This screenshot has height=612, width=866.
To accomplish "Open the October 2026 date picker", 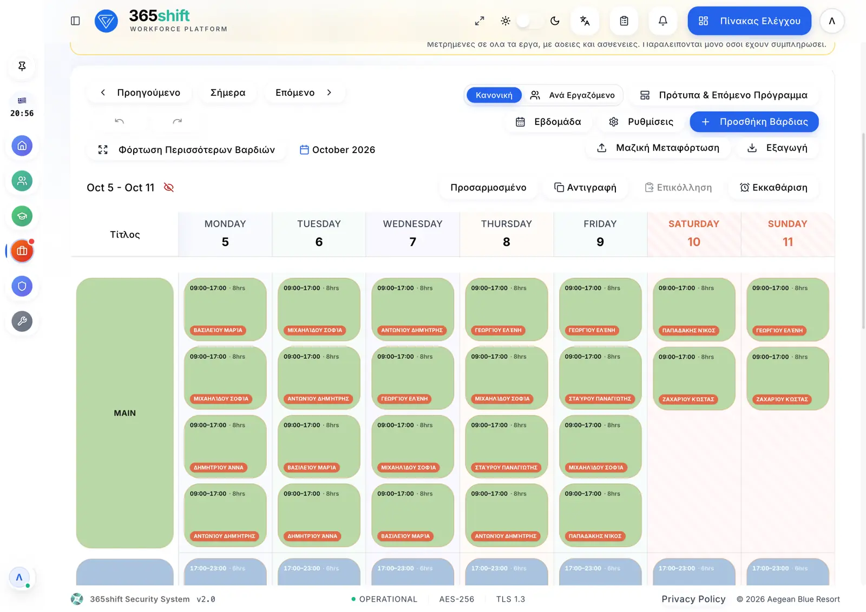I will pos(337,150).
